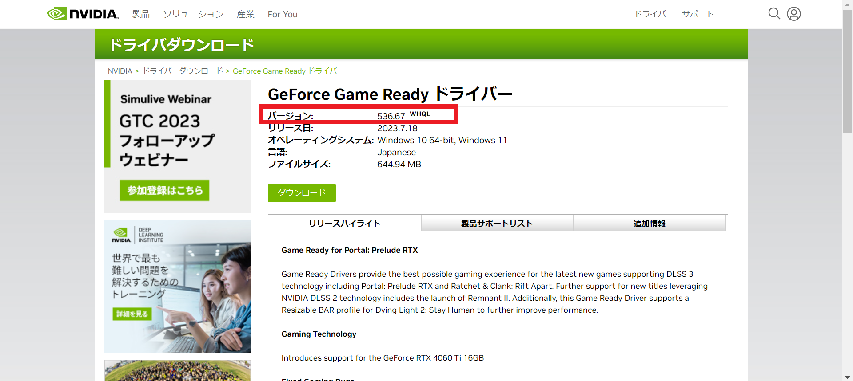Viewport: 853px width, 381px height.
Task: Click 参加登録はこちら button
Action: click(x=164, y=190)
